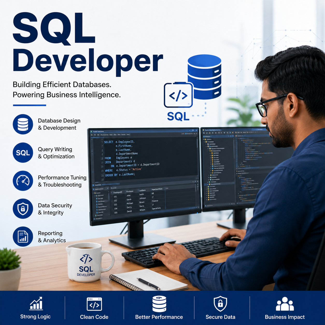Viewport: 325px width, 325px height.
Task: Click the FirstName column header in results
Action: [130, 191]
